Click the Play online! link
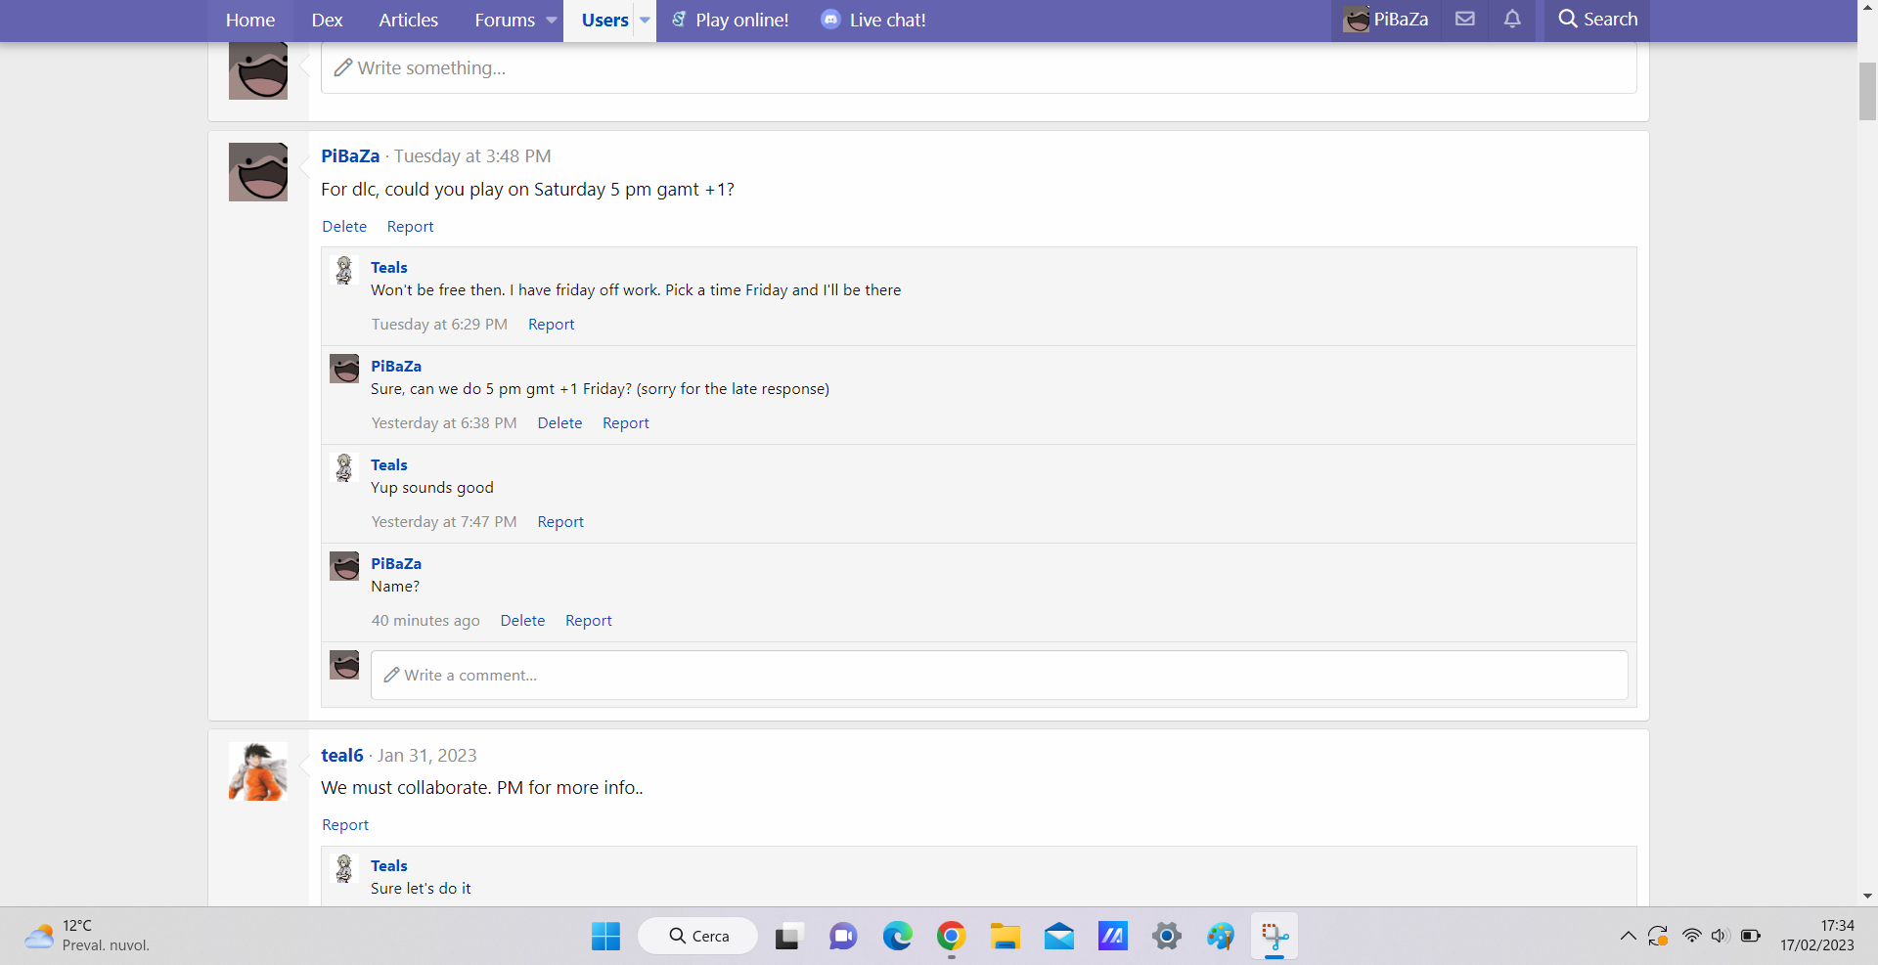The image size is (1878, 965). coord(730,20)
